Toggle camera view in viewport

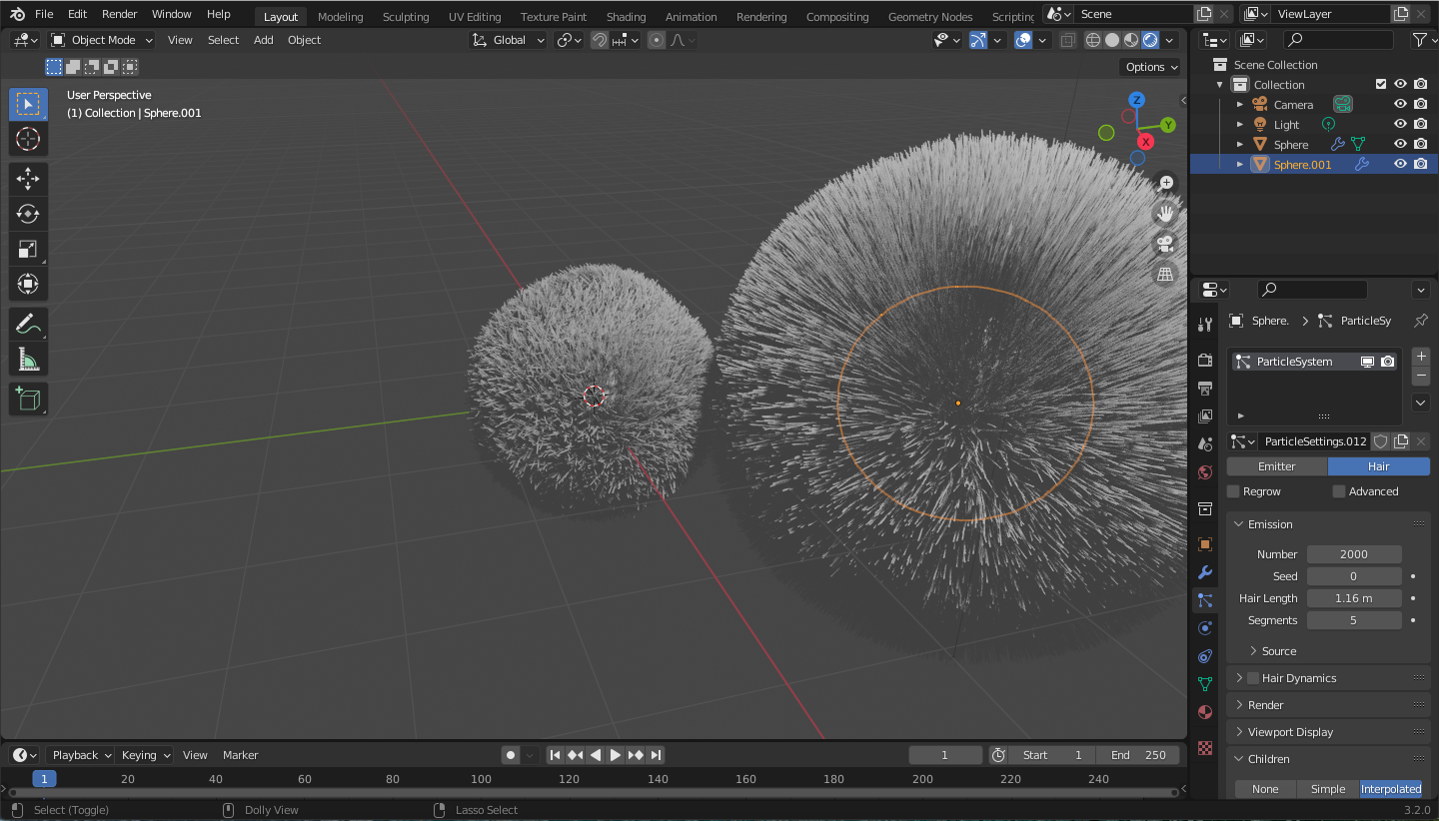1165,244
